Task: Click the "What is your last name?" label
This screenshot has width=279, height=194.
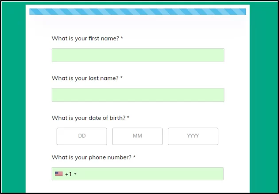Action: (x=85, y=78)
